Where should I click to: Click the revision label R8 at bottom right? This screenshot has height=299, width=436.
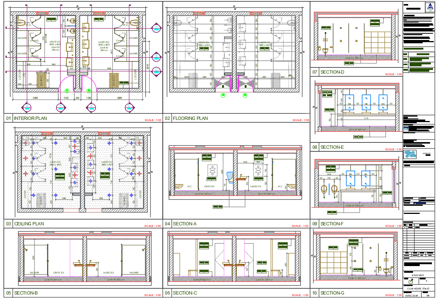427,295
